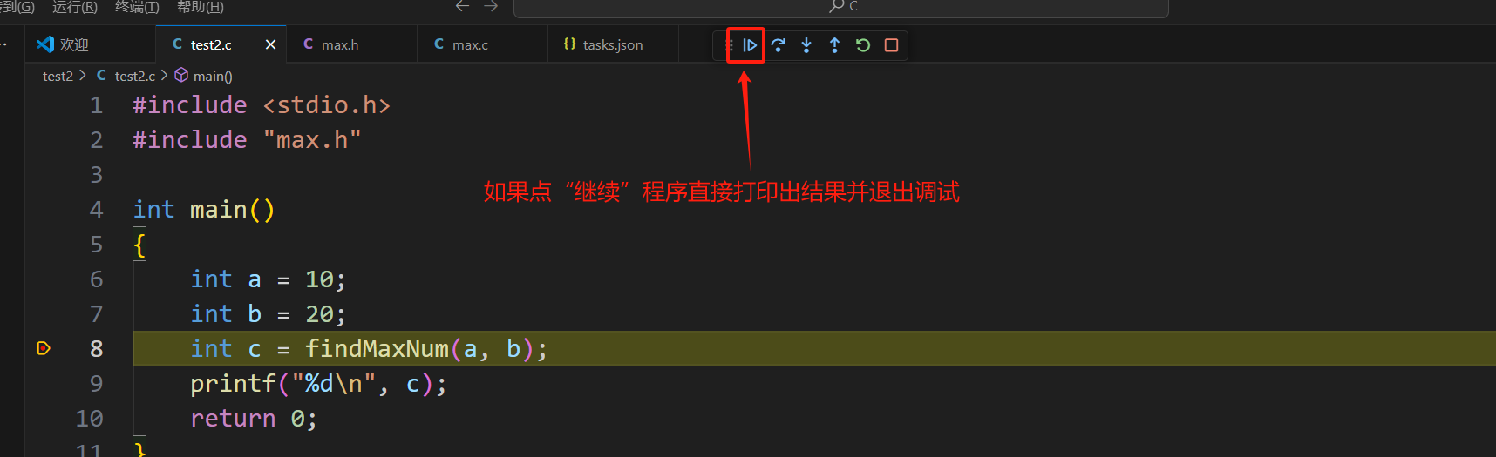This screenshot has height=457, width=1496.
Task: Toggle the breakpoint on line 8
Action: [x=44, y=348]
